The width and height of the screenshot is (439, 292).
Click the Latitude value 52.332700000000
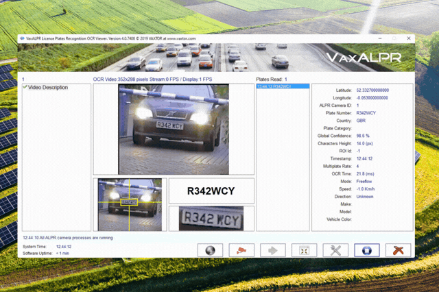pyautogui.click(x=372, y=90)
